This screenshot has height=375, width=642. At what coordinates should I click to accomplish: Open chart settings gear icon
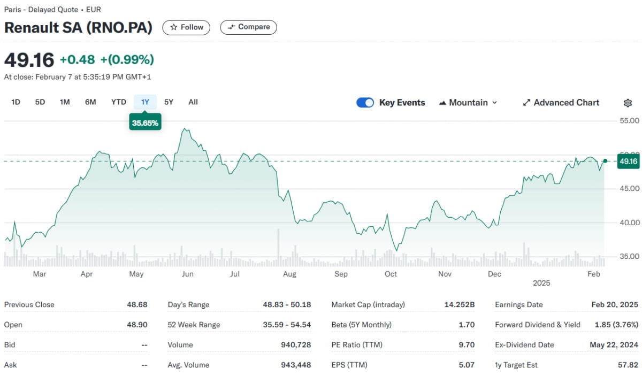click(628, 103)
